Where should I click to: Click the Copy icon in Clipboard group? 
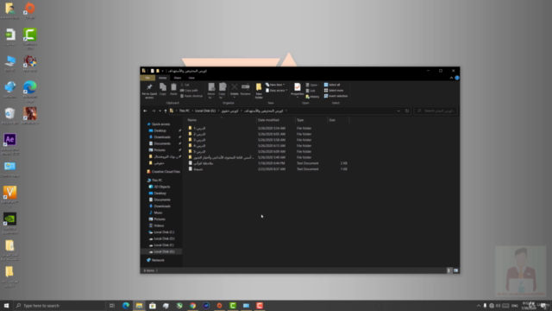pos(163,90)
